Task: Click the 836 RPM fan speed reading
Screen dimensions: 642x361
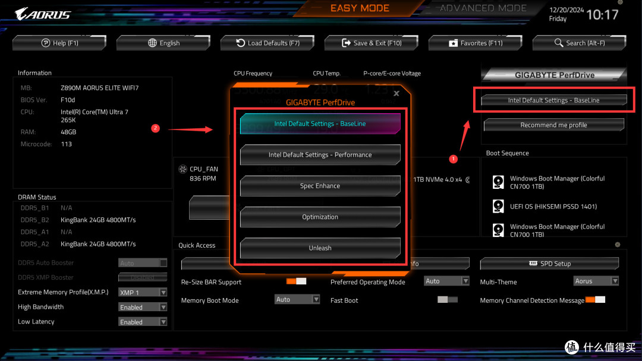Action: tap(203, 178)
